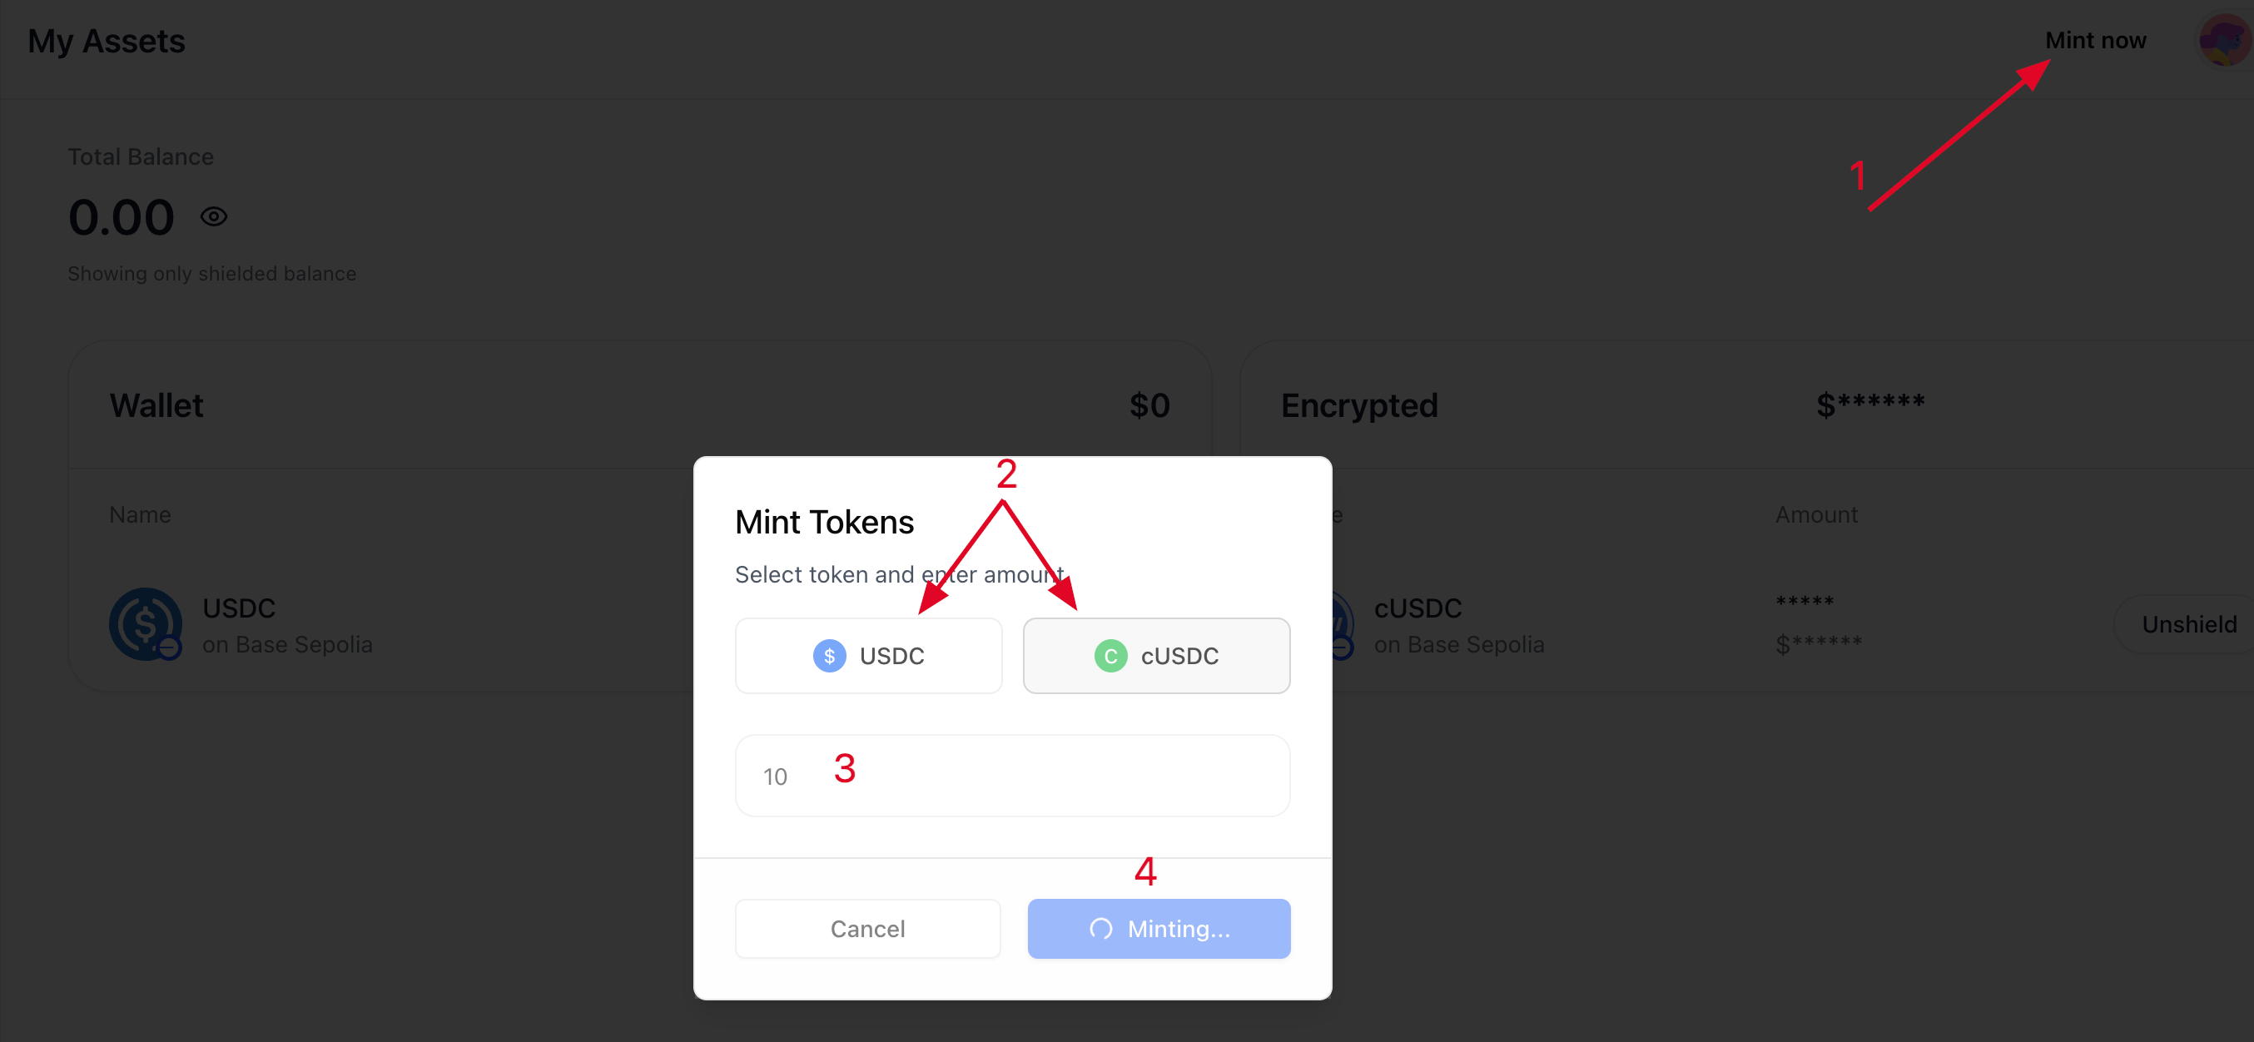
Task: Click the amount input field showing 10
Action: [x=1012, y=776]
